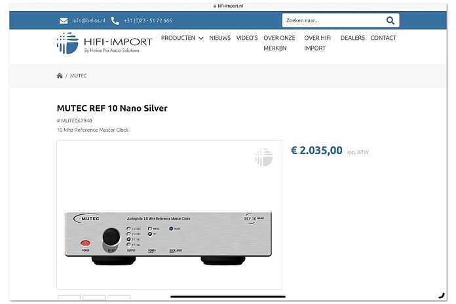Click '10 Mhz Reference Master Clock' subtitle
The height and width of the screenshot is (304, 456).
93,130
